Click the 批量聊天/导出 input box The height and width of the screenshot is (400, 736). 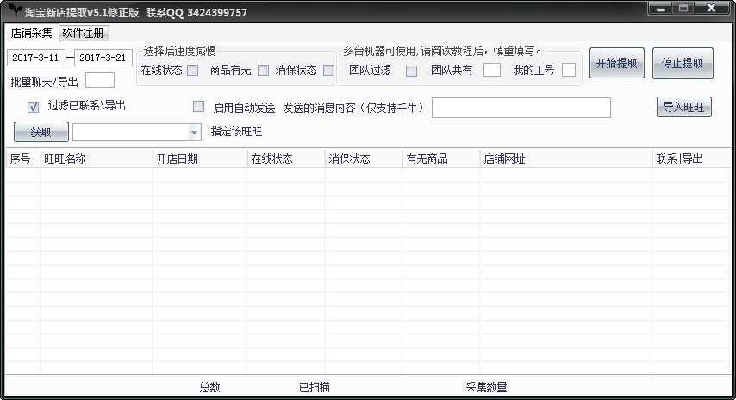[x=100, y=80]
